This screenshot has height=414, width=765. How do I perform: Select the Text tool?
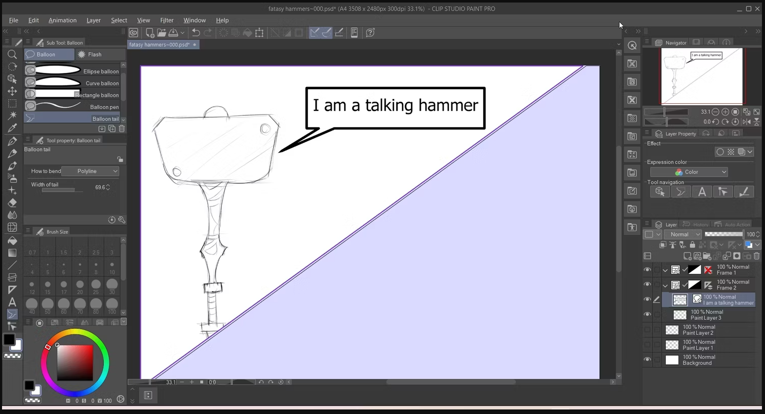(x=12, y=302)
